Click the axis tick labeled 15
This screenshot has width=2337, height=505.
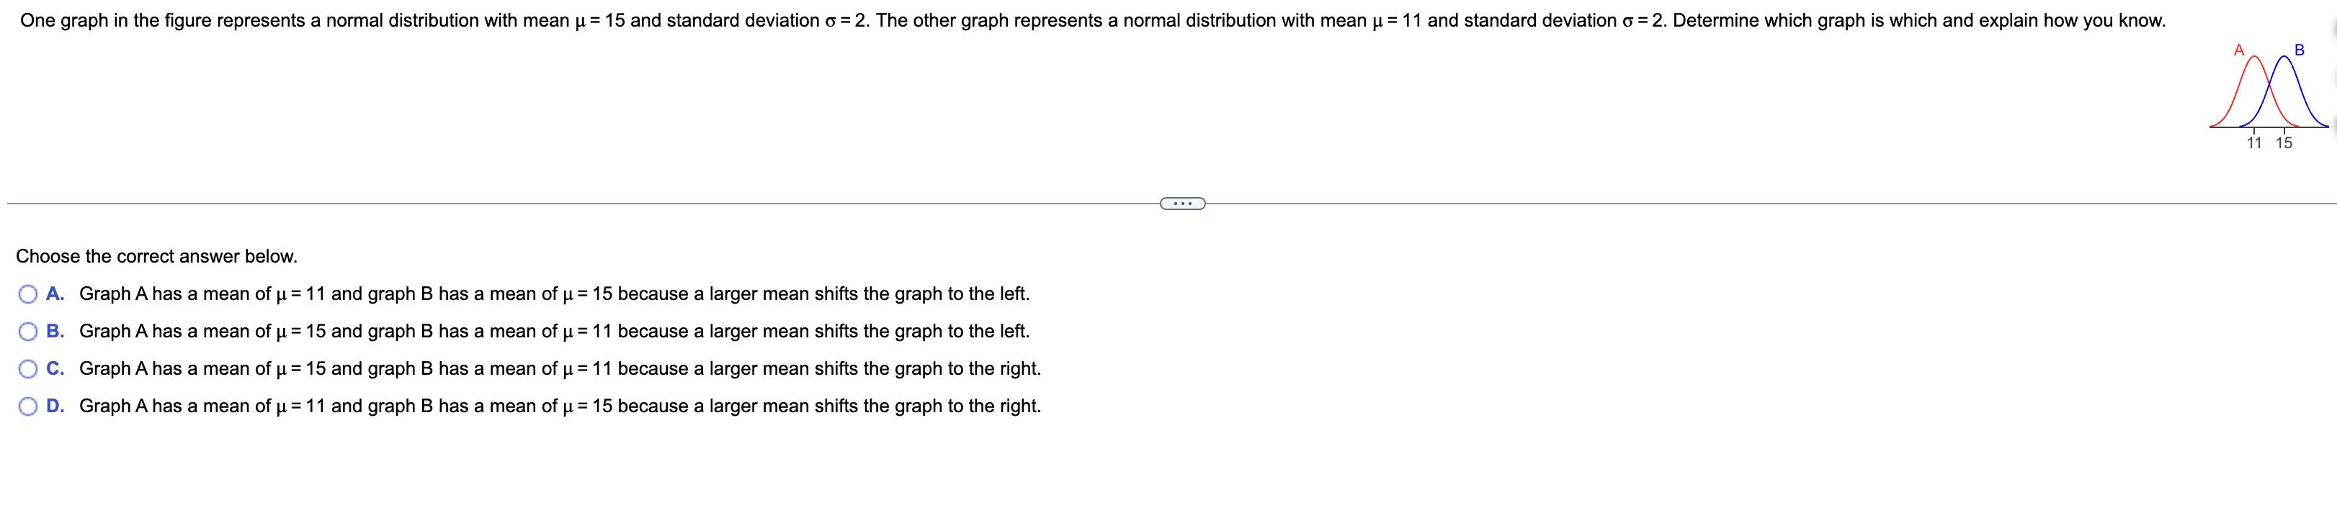point(2284,143)
